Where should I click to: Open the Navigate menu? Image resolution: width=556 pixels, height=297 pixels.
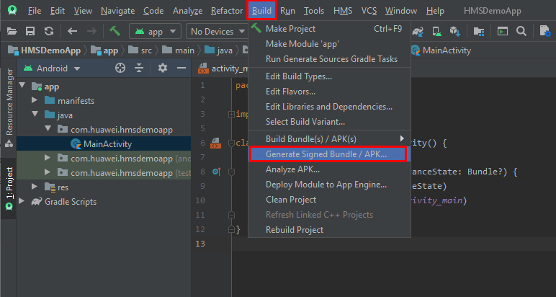117,11
